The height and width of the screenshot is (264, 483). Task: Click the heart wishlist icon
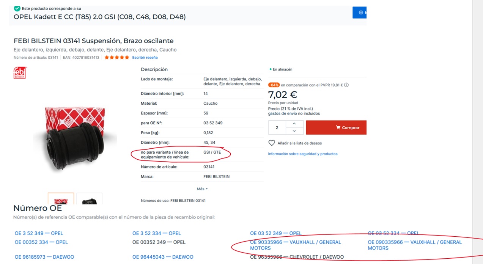tap(272, 143)
